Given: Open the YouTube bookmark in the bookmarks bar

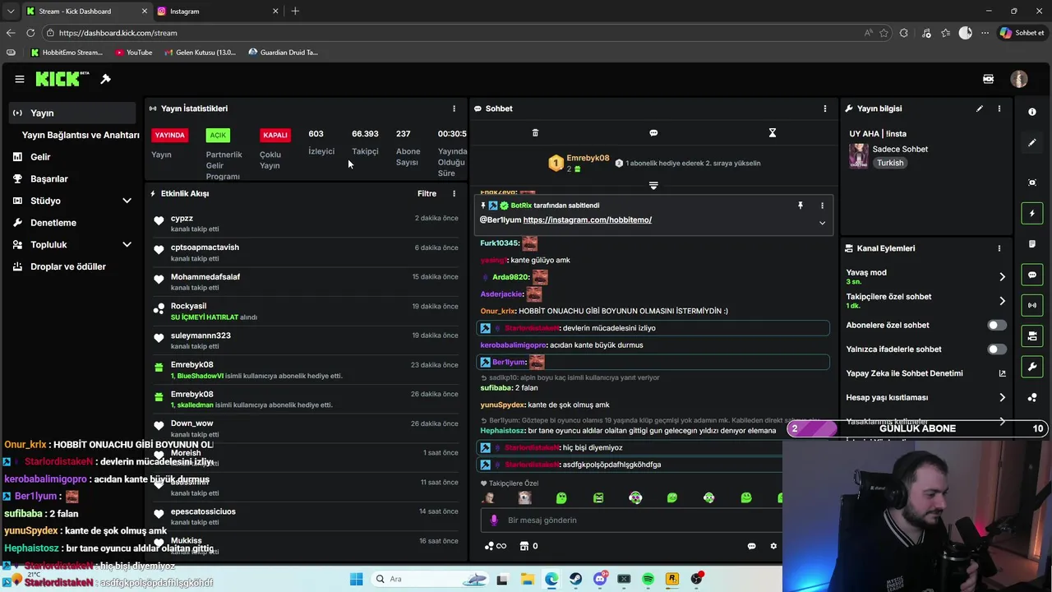Looking at the screenshot, I should [133, 53].
